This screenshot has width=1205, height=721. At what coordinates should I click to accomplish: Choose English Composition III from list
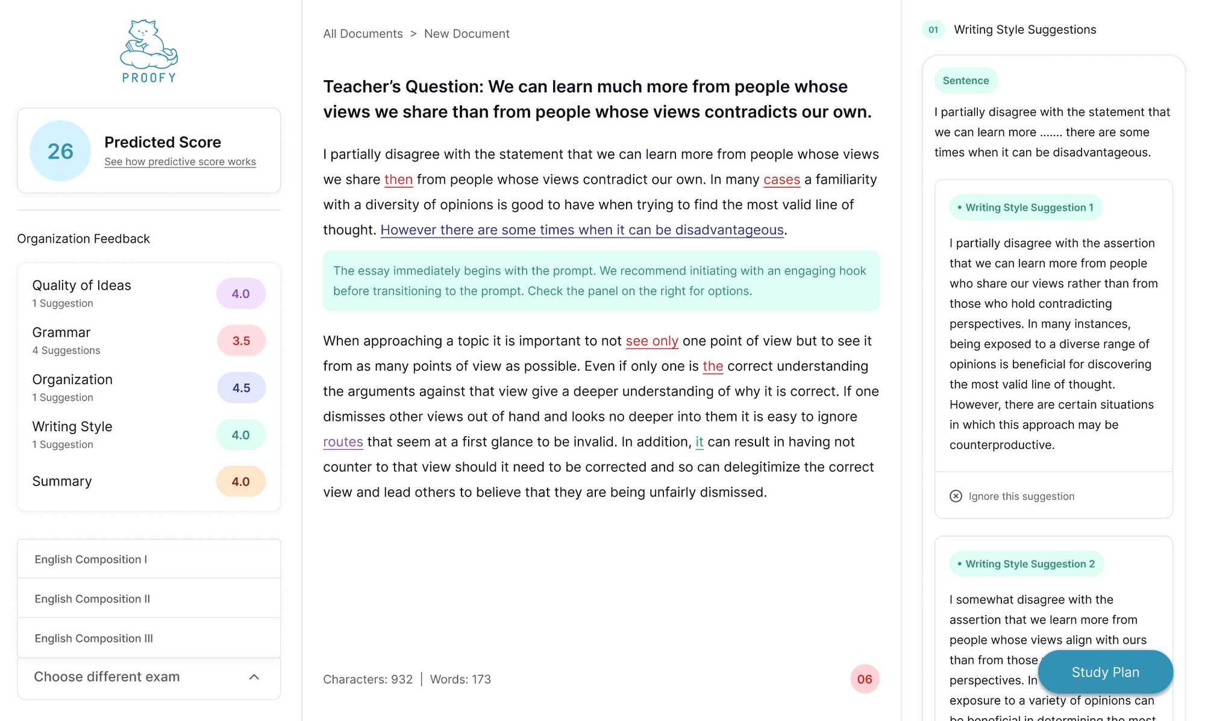93,638
